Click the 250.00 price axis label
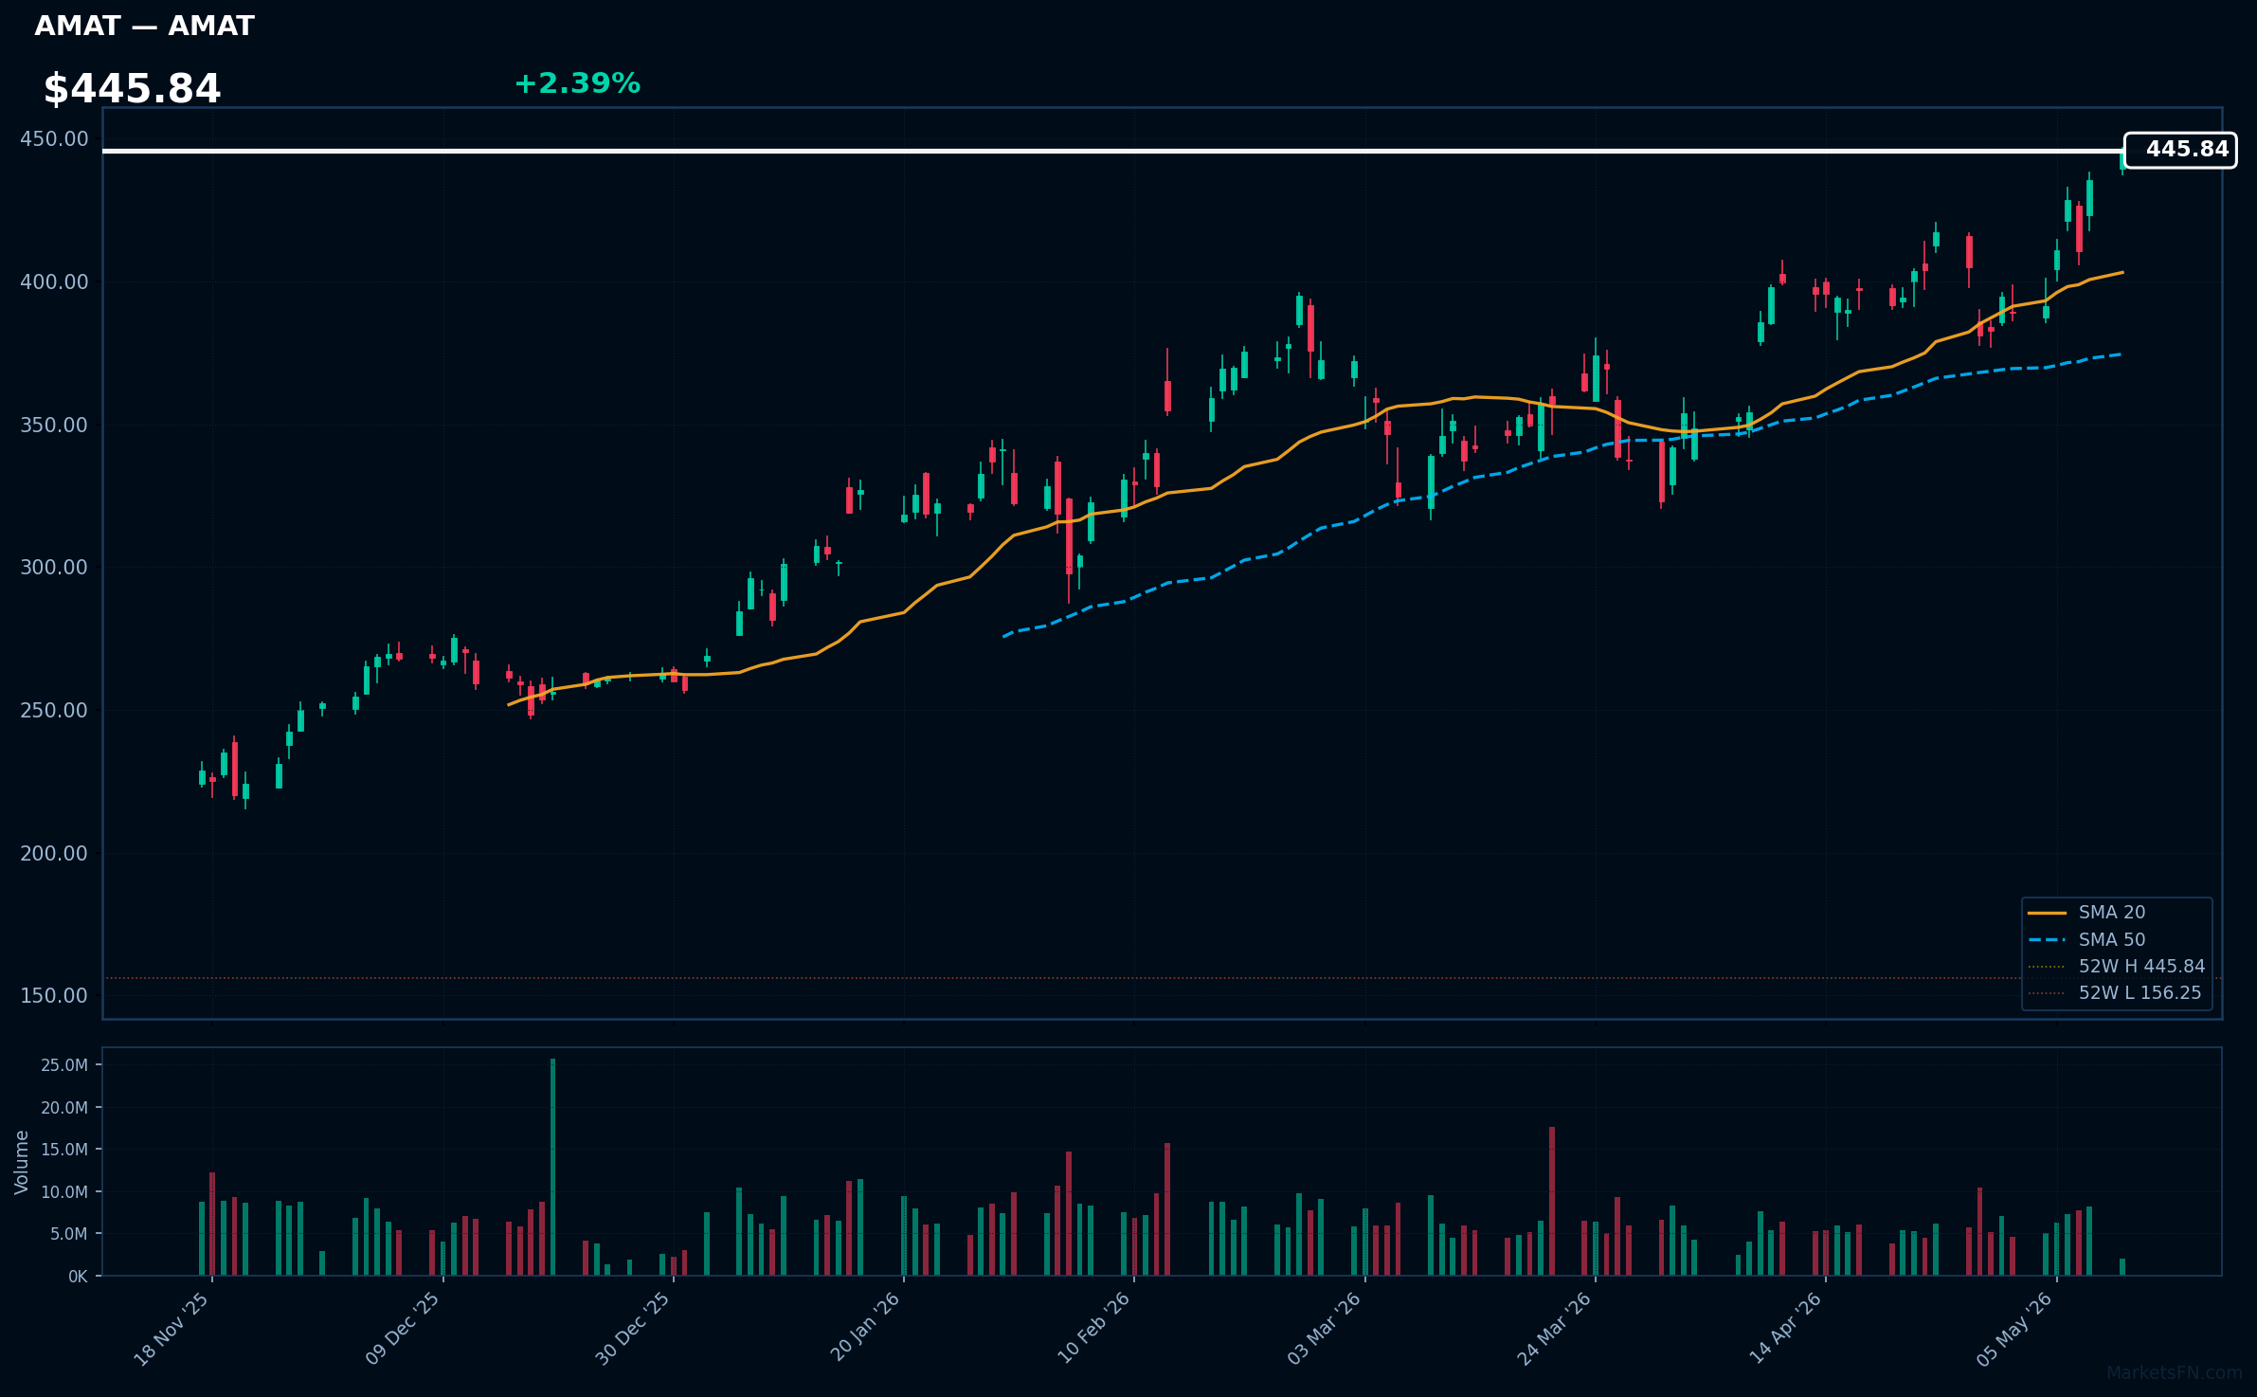The image size is (2257, 1397). coord(54,711)
